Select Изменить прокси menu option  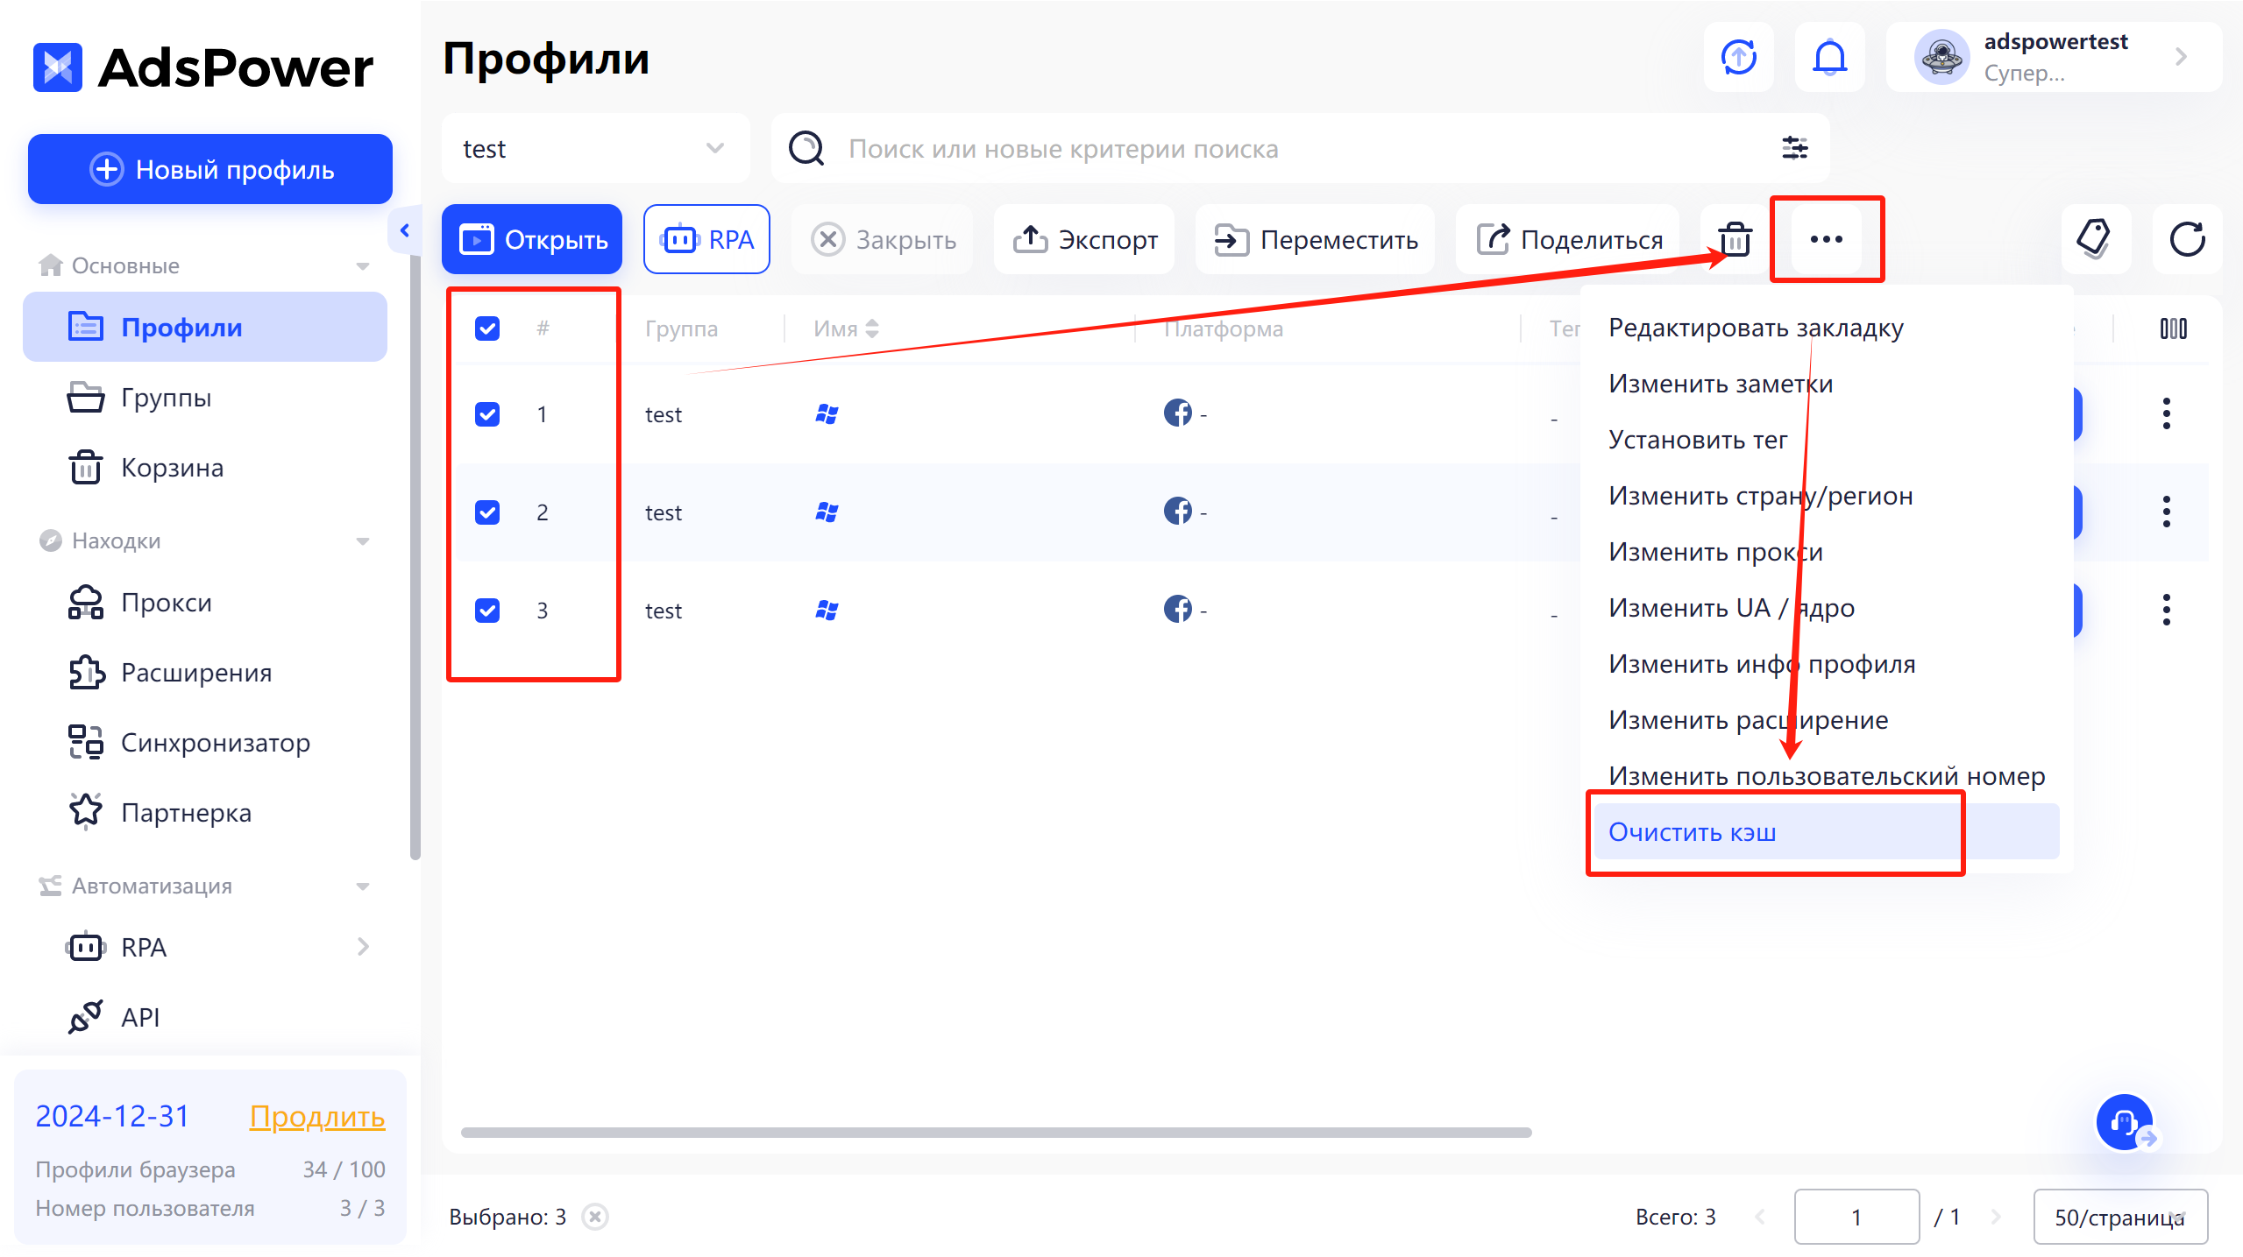point(1714,552)
